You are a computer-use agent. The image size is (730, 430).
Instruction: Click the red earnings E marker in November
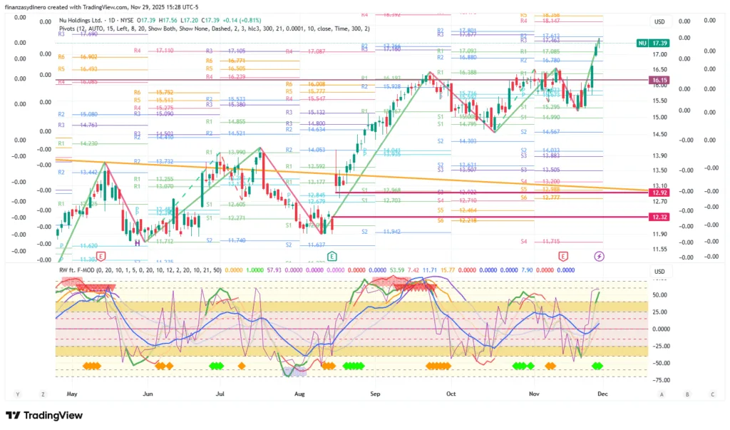563,255
